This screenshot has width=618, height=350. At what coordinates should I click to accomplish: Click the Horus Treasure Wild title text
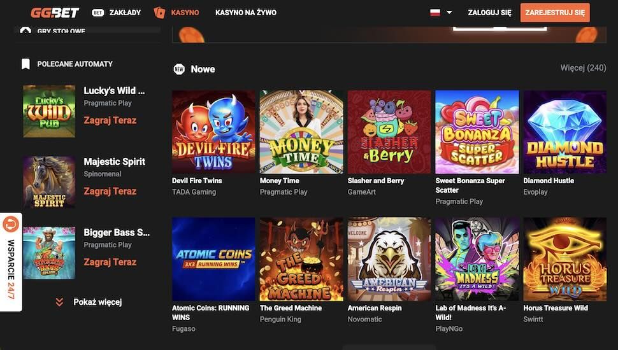pyautogui.click(x=556, y=308)
